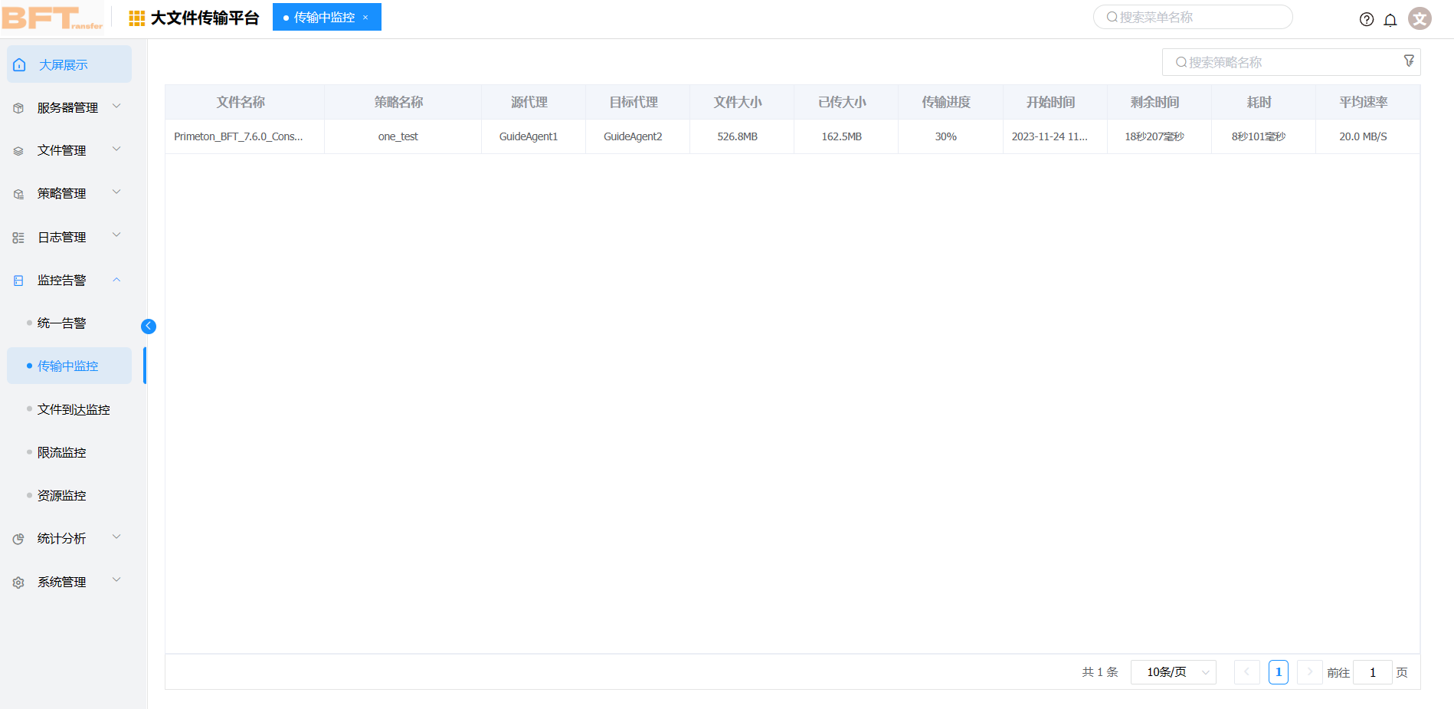
Task: Go to the next page arrow
Action: [x=1309, y=672]
